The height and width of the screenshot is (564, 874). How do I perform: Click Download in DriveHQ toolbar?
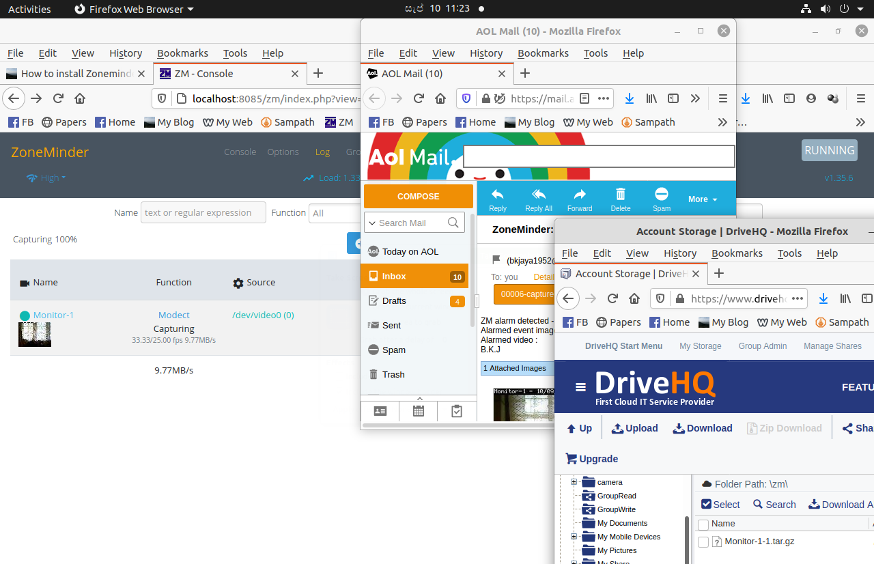point(703,428)
